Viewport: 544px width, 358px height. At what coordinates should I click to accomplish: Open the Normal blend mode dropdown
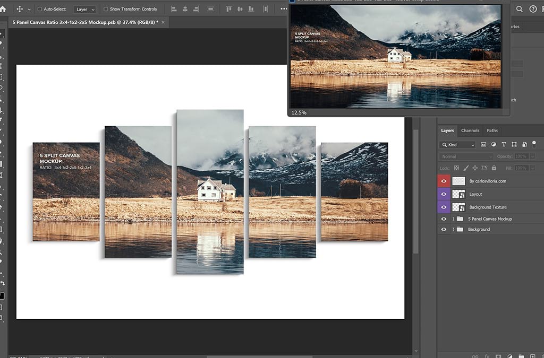[466, 156]
